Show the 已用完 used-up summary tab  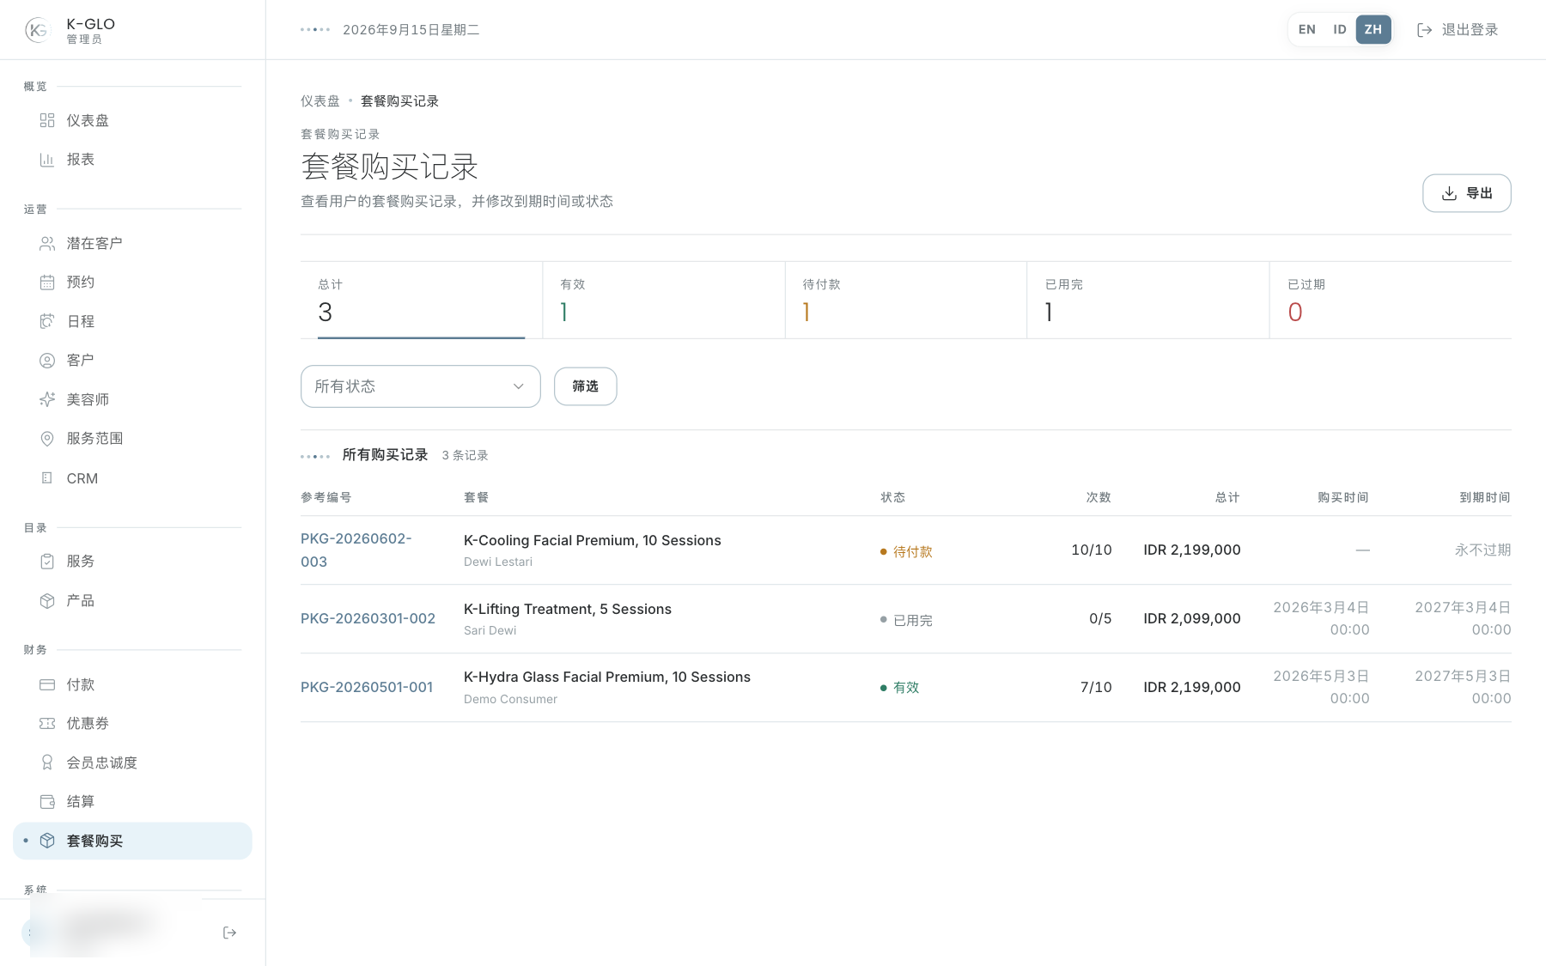1148,301
